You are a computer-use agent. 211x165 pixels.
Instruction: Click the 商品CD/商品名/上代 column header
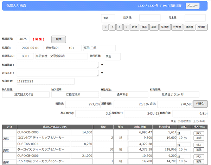[x=55, y=127]
